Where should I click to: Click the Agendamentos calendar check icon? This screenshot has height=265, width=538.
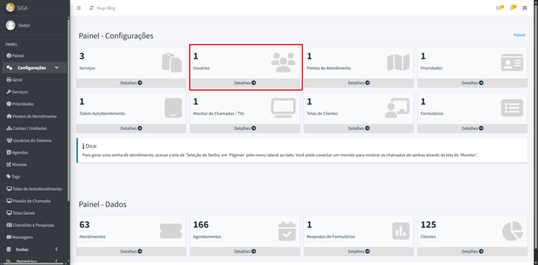point(287,231)
